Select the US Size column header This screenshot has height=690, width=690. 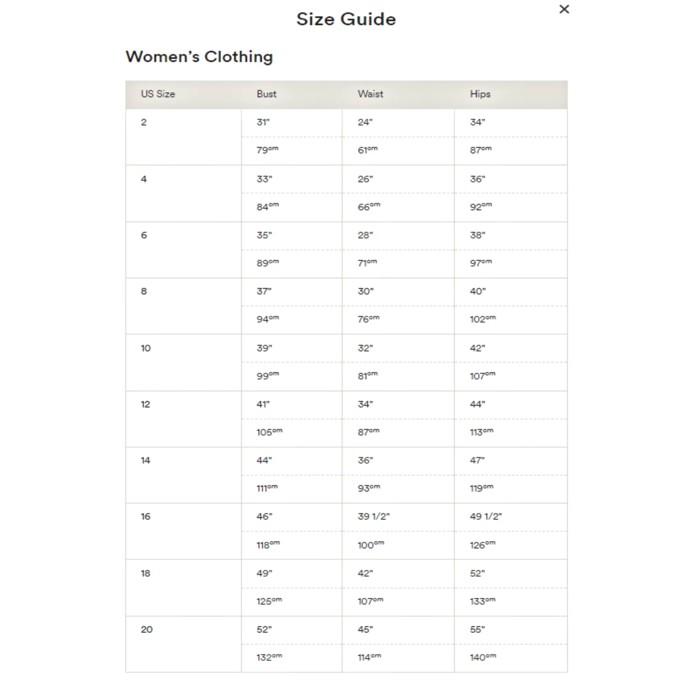coord(158,94)
